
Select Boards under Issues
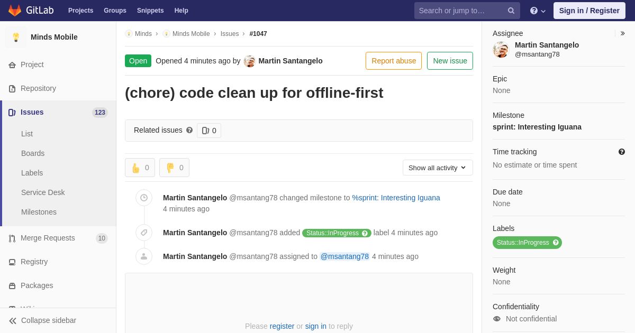point(33,153)
